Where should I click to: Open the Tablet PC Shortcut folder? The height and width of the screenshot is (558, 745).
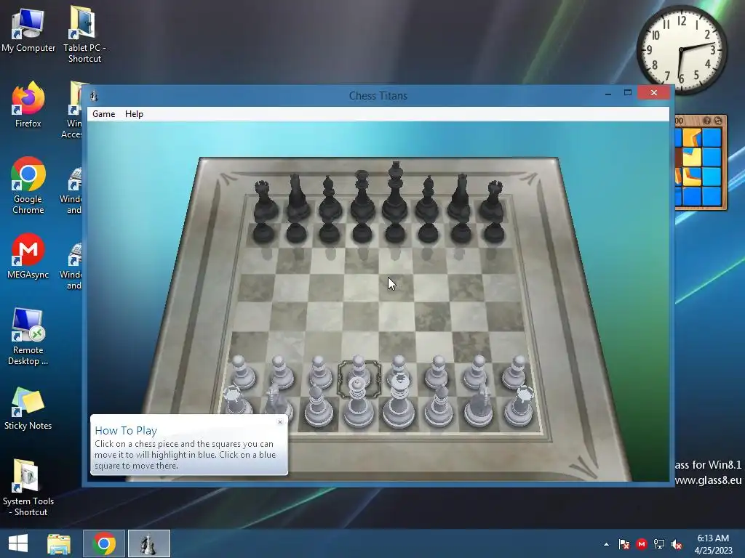pos(84,34)
